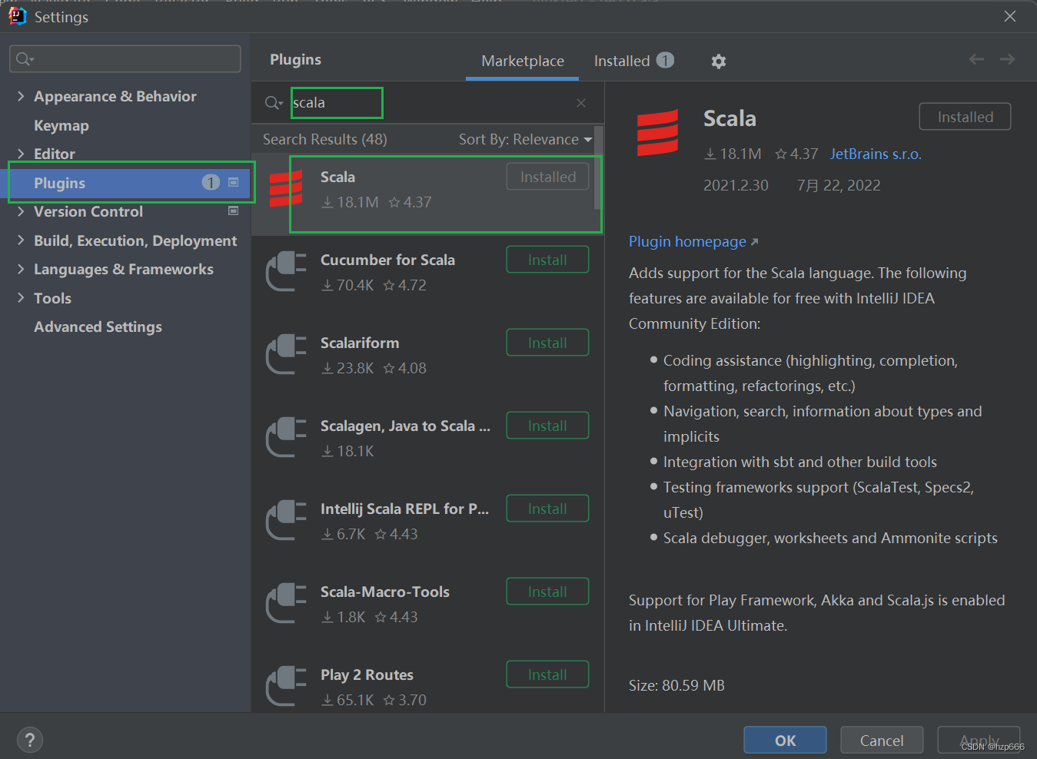1037x759 pixels.
Task: Open the Sort By: Relevance dropdown
Action: point(526,139)
